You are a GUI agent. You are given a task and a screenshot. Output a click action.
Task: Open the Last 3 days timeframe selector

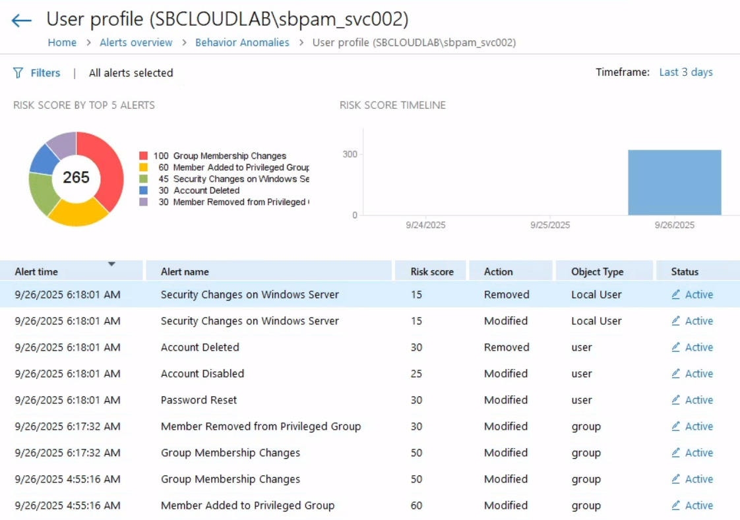coord(686,72)
